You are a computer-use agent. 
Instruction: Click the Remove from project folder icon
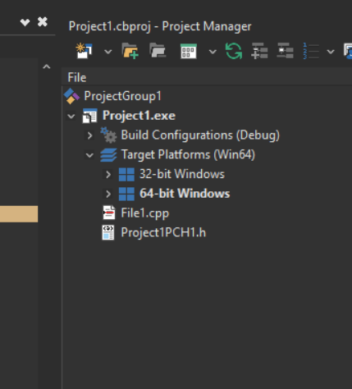coord(158,51)
